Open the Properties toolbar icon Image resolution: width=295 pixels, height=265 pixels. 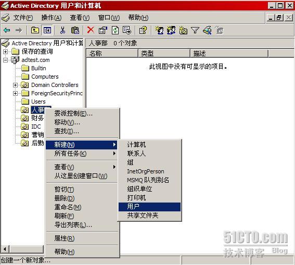(x=102, y=30)
